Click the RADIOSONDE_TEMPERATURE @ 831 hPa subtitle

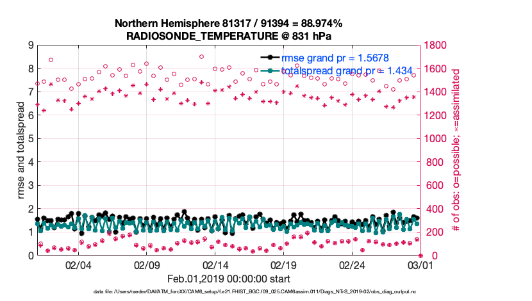pos(228,36)
